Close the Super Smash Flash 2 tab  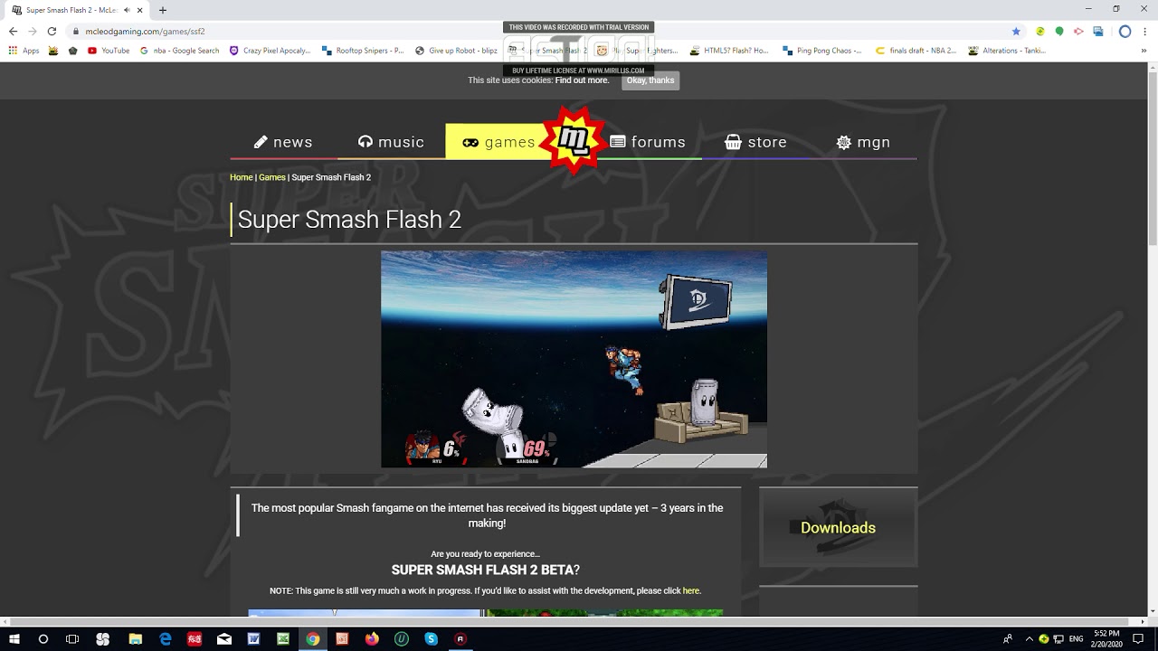[140, 10]
